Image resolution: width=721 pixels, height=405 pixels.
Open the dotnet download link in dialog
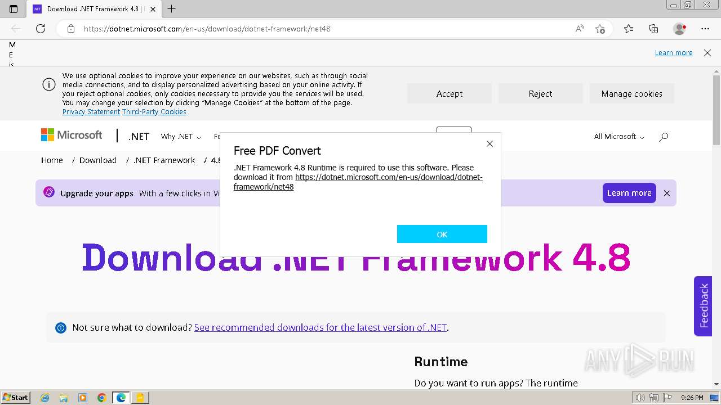[x=358, y=182]
